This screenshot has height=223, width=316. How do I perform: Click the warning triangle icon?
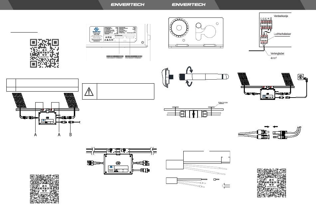pos(89,92)
